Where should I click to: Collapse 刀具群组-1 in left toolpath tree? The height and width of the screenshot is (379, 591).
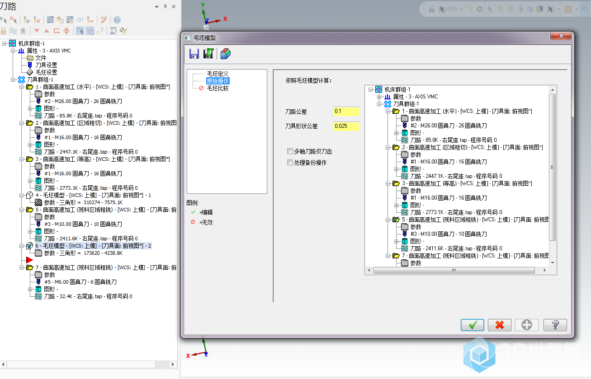[x=13, y=80]
